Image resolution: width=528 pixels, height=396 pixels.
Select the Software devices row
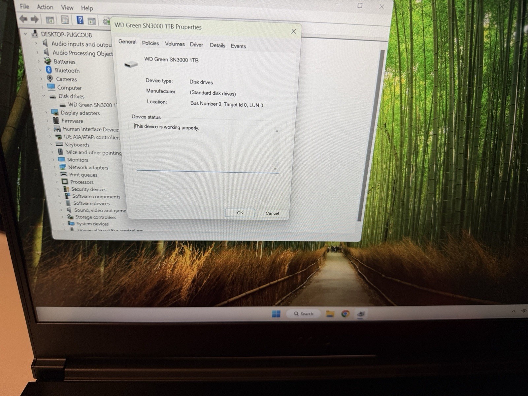87,203
